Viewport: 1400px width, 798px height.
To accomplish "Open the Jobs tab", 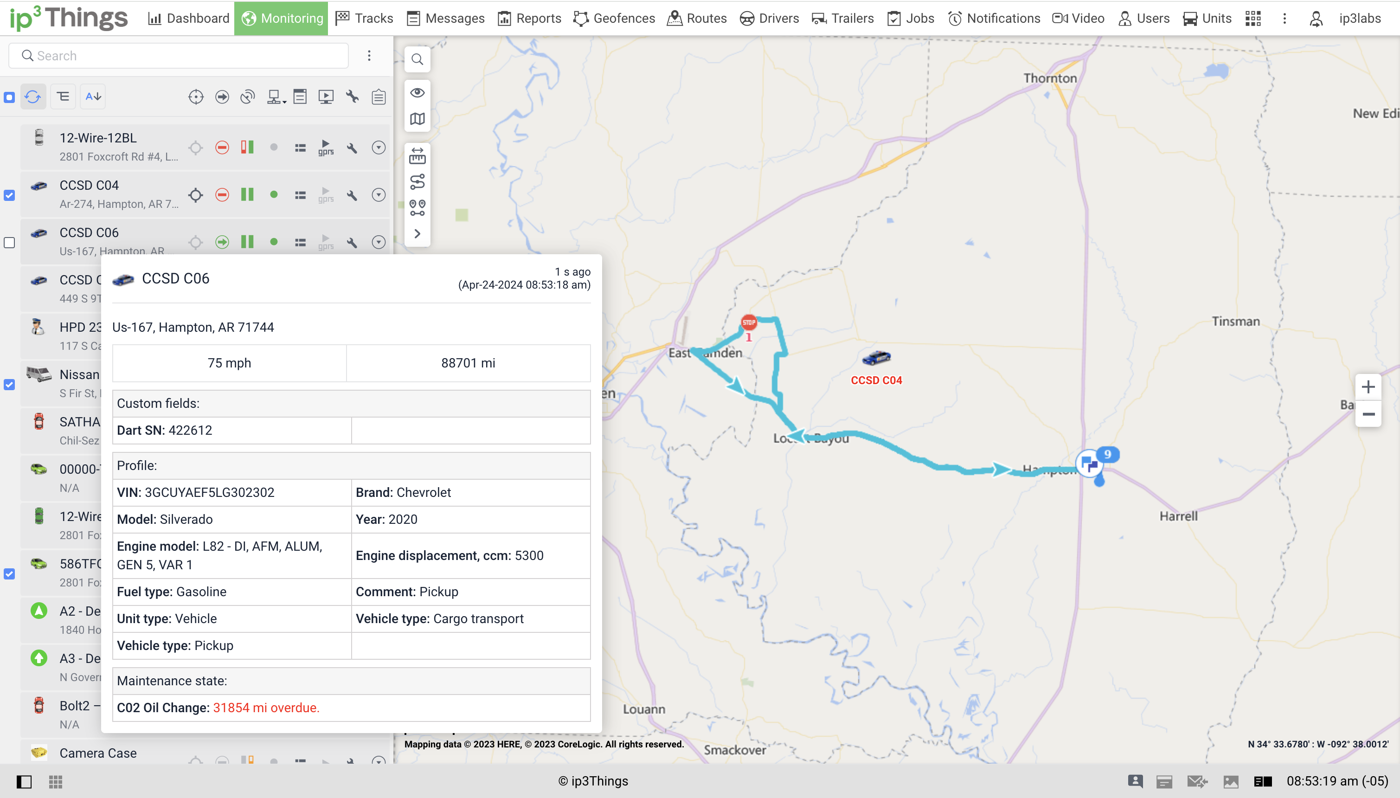I will click(x=911, y=18).
